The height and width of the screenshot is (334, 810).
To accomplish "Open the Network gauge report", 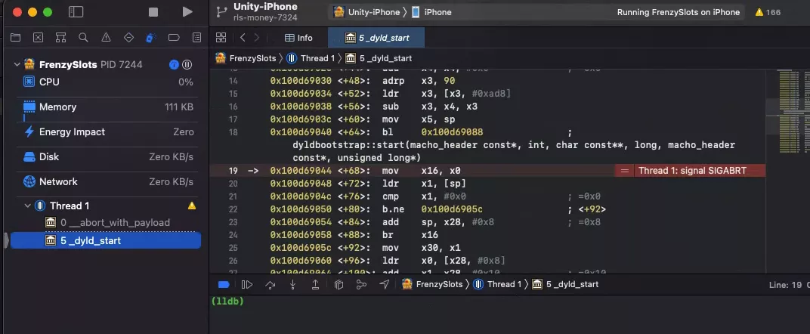I will (x=107, y=181).
